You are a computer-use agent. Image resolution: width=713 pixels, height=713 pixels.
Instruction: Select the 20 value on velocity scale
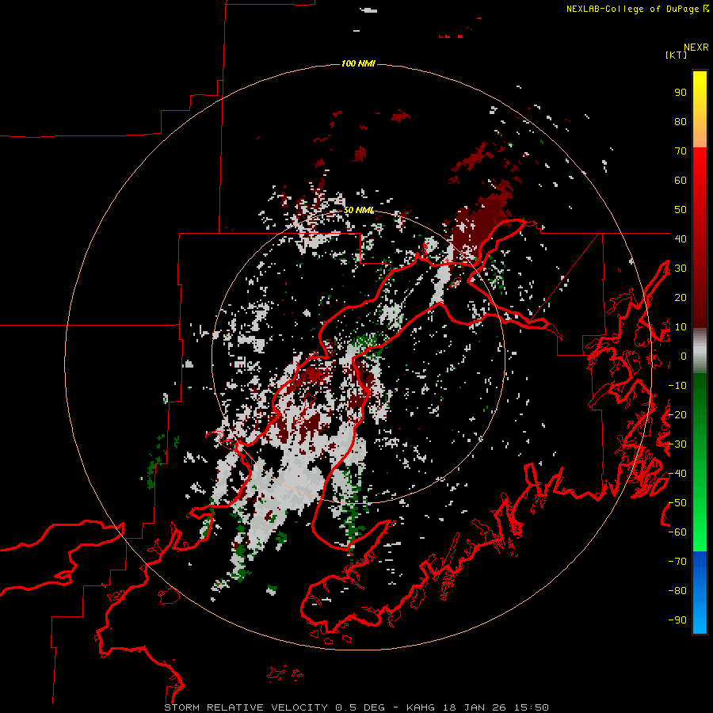click(681, 297)
